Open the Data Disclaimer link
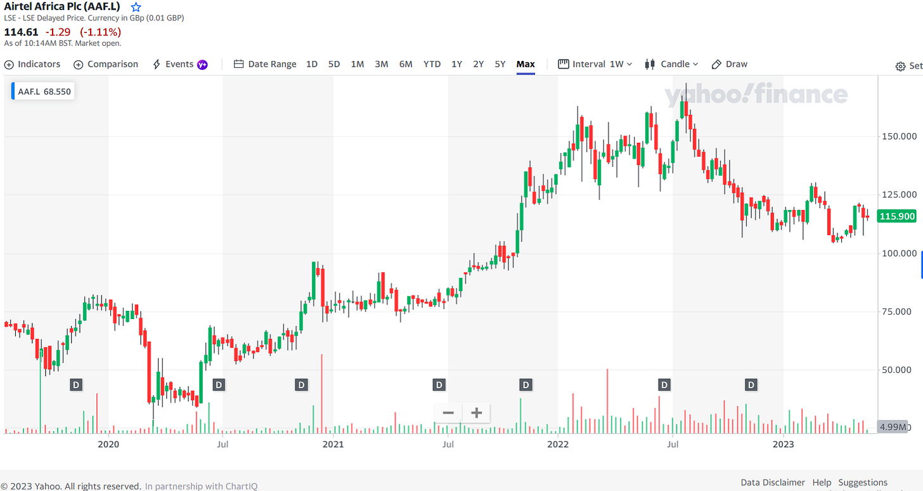This screenshot has height=491, width=923. [773, 483]
